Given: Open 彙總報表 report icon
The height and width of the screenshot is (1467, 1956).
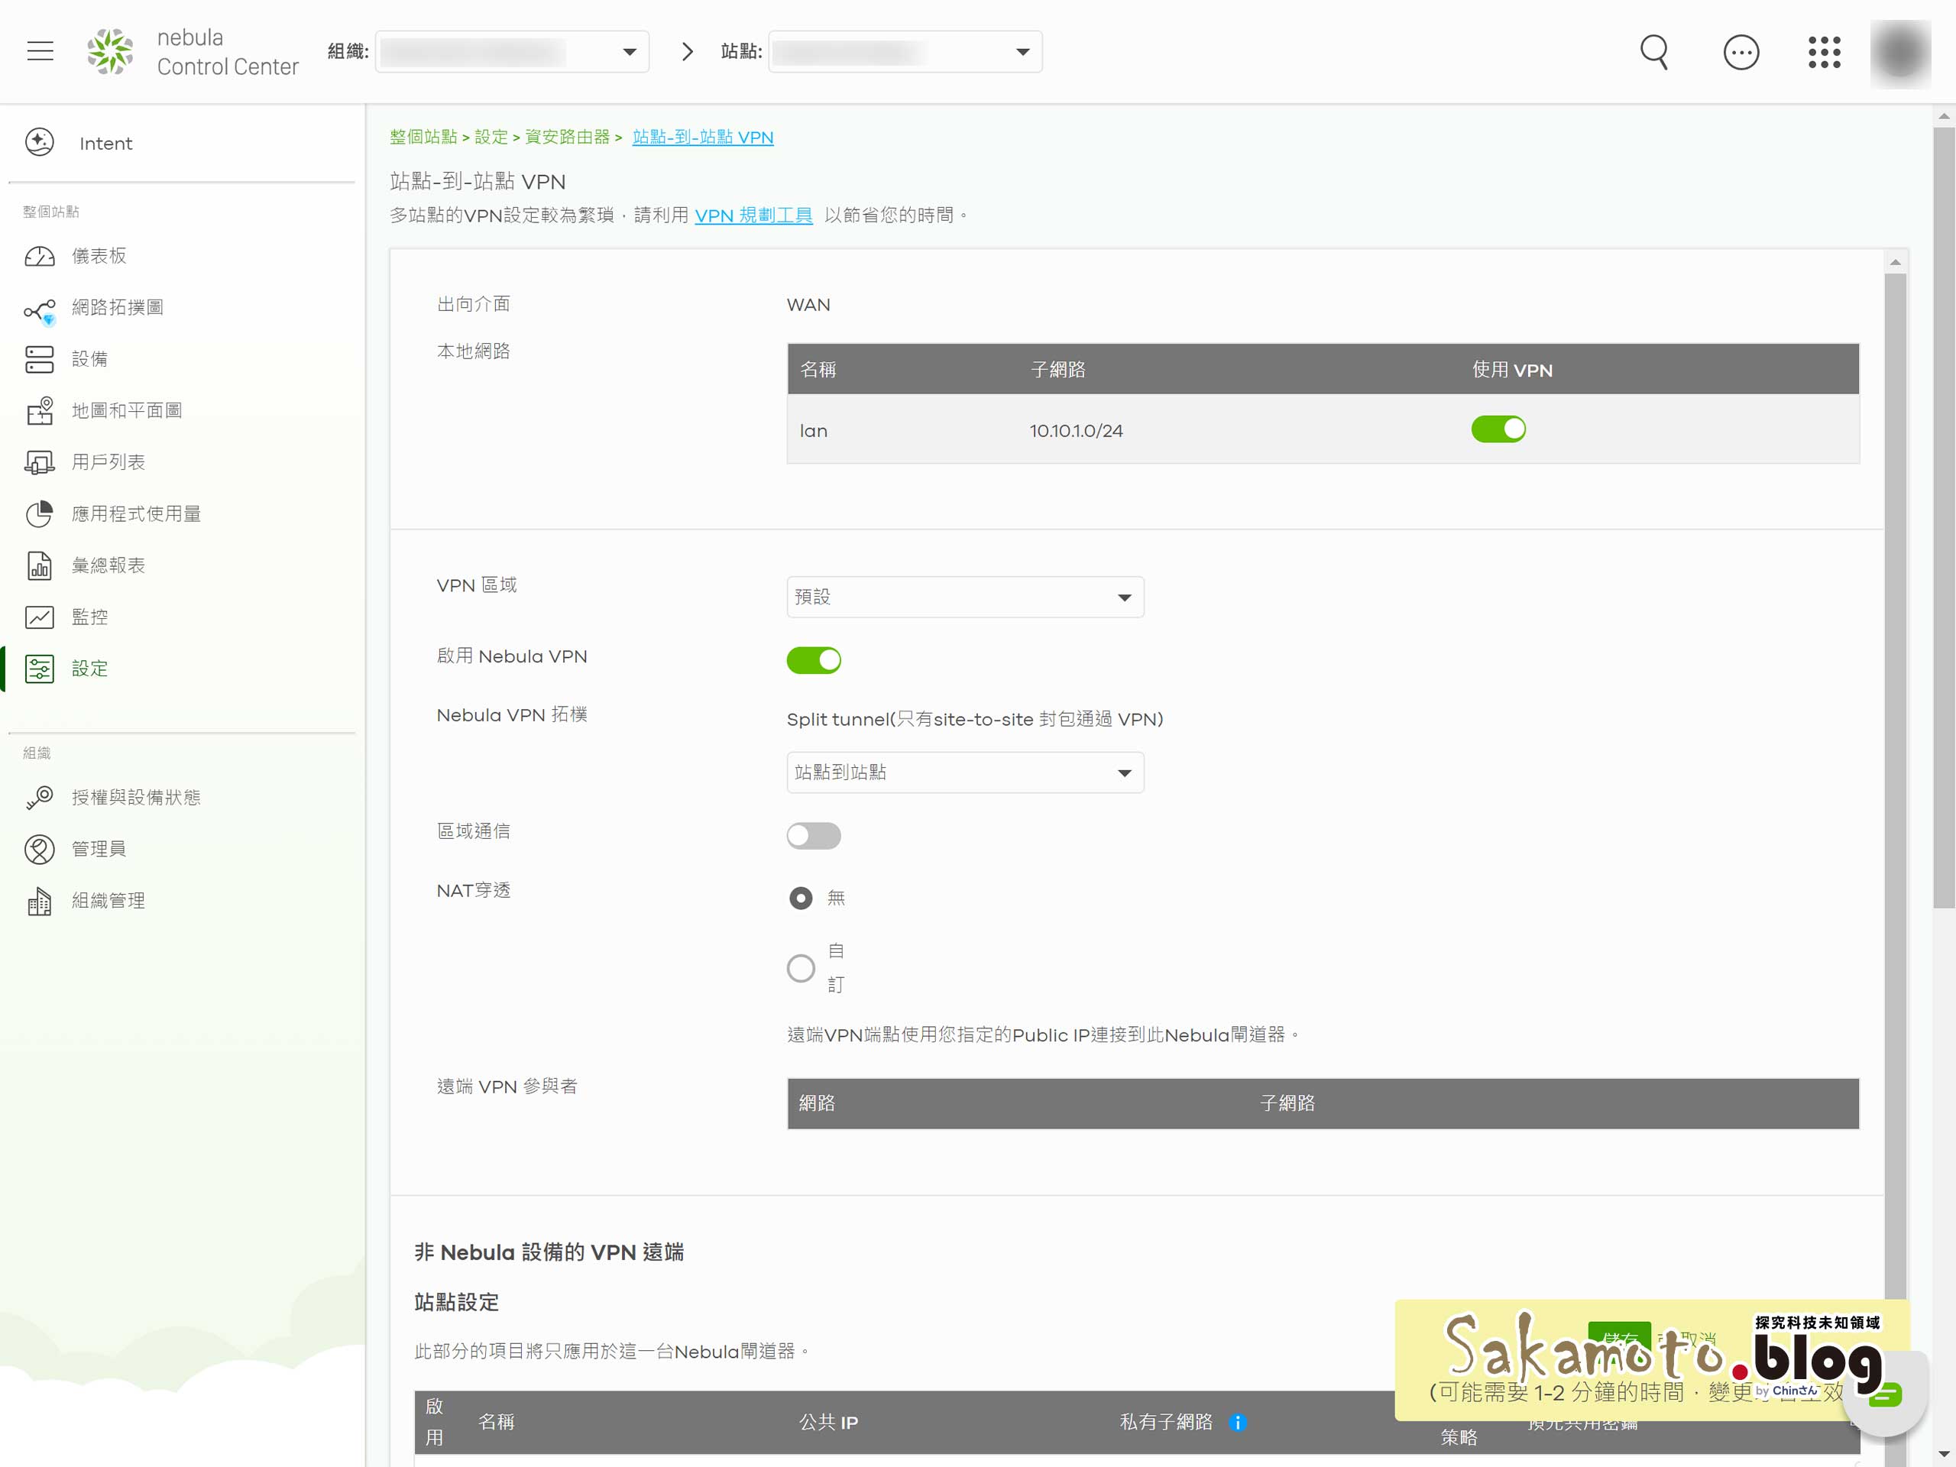Looking at the screenshot, I should pyautogui.click(x=40, y=566).
